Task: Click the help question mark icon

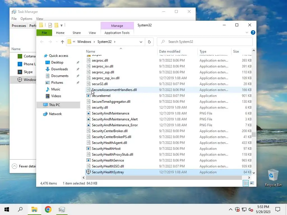Action: point(253,32)
